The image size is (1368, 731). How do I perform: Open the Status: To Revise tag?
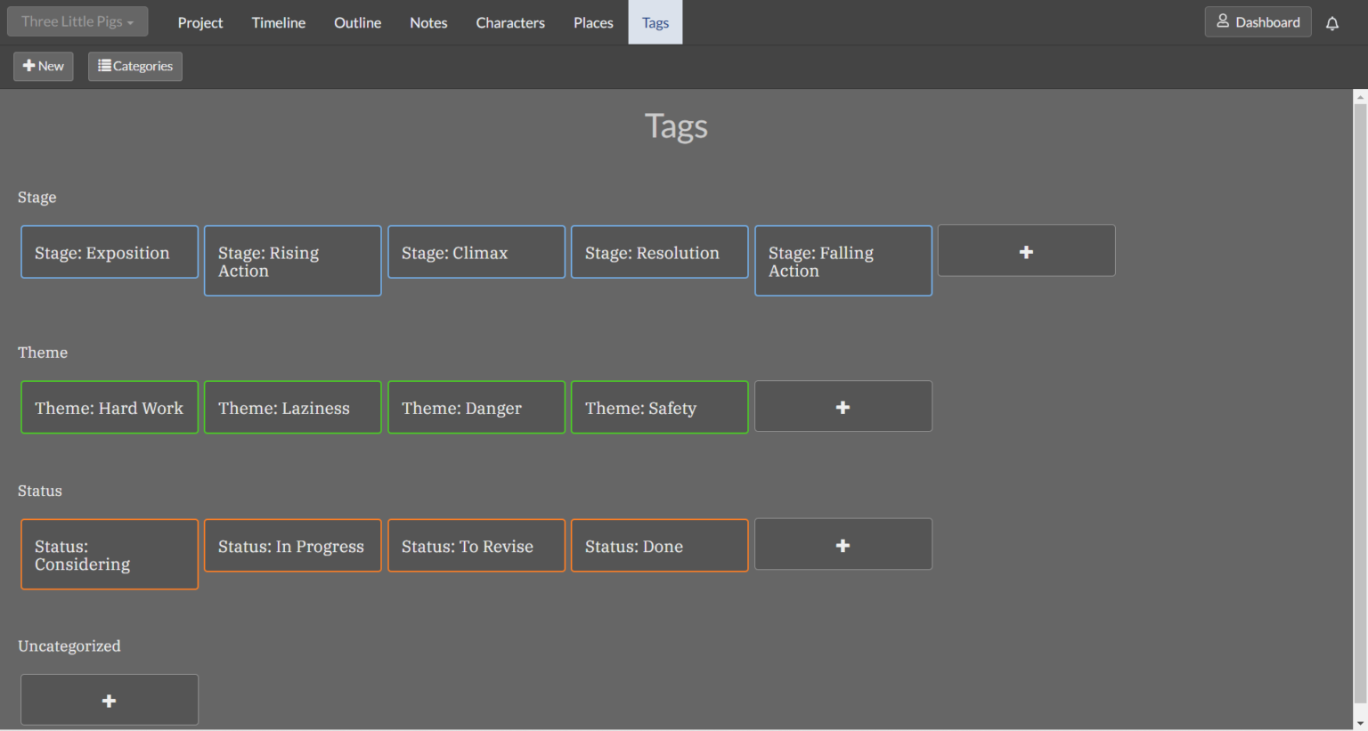476,546
